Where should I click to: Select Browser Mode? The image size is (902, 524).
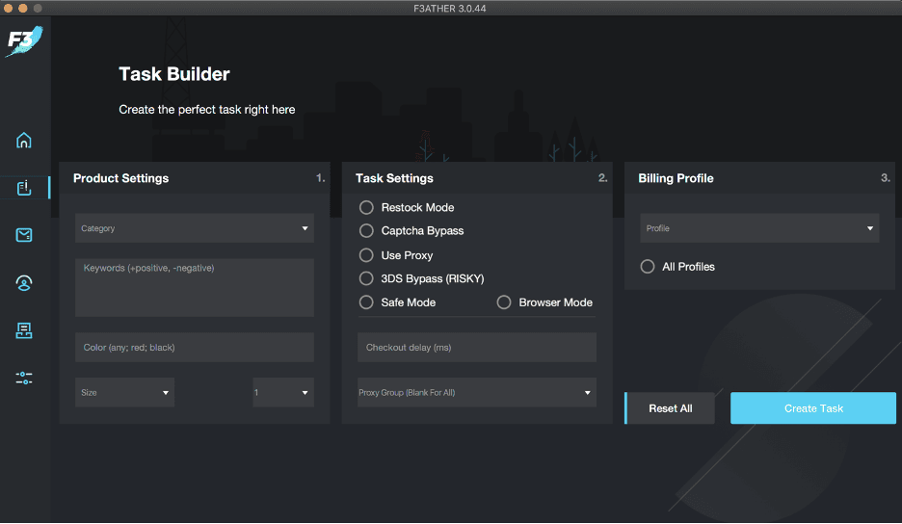[x=504, y=302]
